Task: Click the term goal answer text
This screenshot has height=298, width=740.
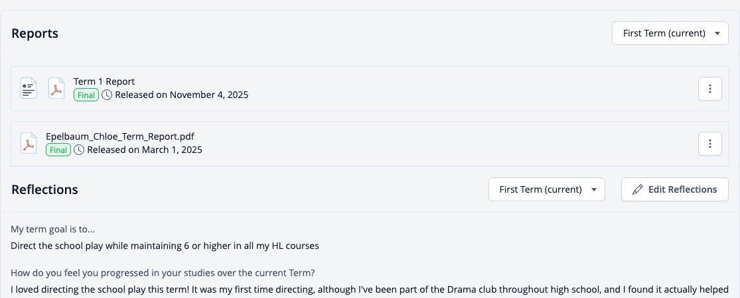Action: coord(165,246)
